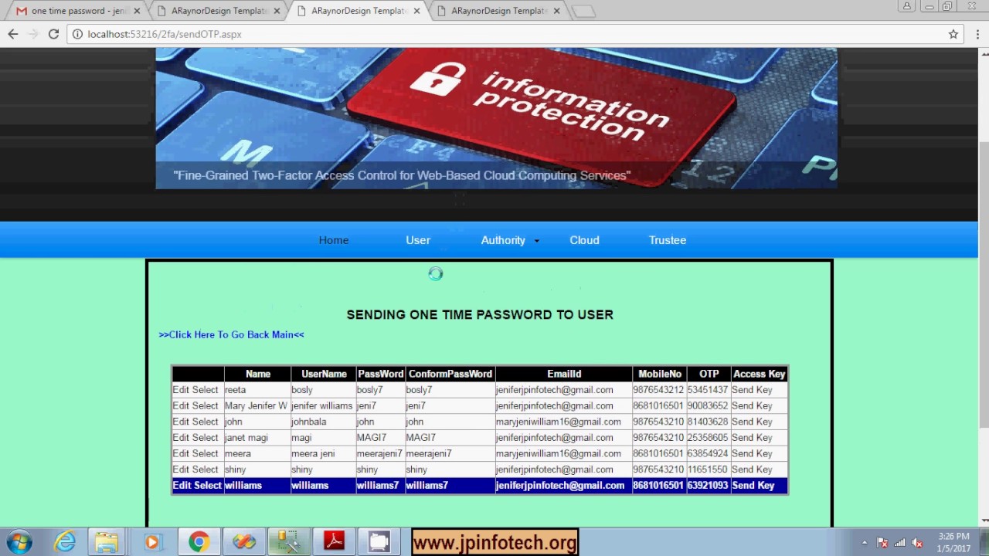
Task: Click Send Key for Mary Jenifer W
Action: click(x=752, y=405)
